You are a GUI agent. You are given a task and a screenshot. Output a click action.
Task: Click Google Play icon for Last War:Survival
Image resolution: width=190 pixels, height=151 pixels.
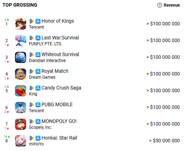point(32,38)
